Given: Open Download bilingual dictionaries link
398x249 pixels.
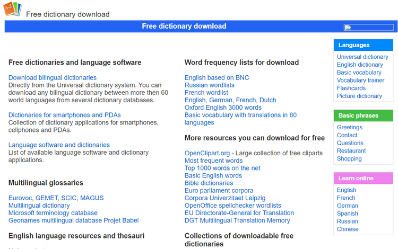Looking at the screenshot, I should tap(53, 77).
